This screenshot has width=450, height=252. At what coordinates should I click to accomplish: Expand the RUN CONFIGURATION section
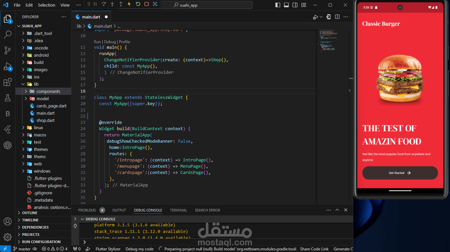pyautogui.click(x=43, y=242)
